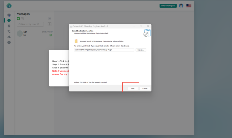
Task: Open the US flag language selector
Action: (x=189, y=6)
